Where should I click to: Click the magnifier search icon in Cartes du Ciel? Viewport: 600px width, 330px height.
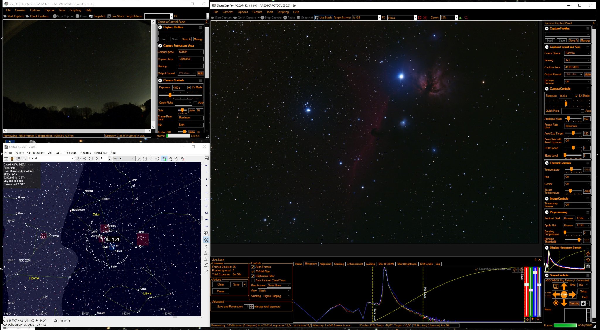pyautogui.click(x=24, y=158)
